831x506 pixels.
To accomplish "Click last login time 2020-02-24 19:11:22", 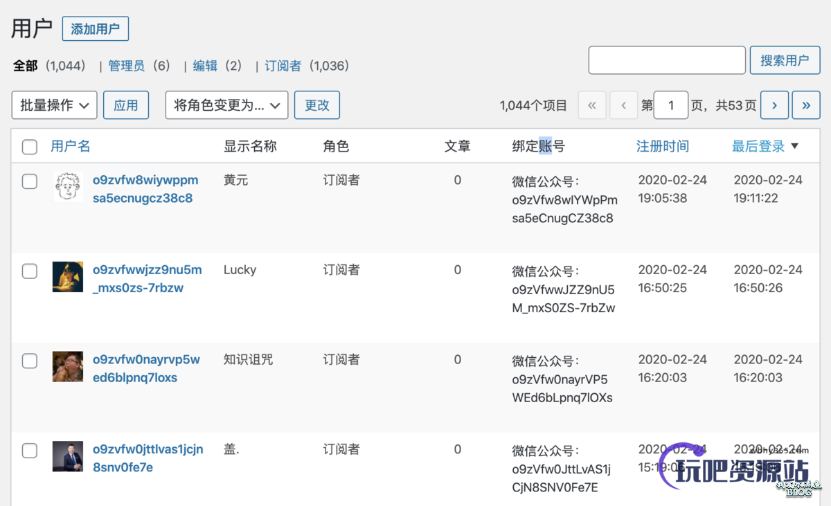I will click(768, 189).
